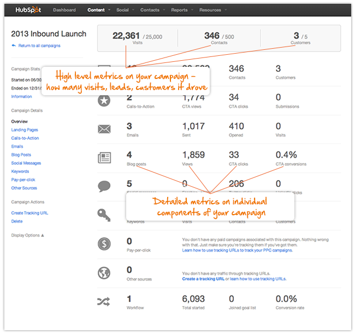Image resolution: width=355 pixels, height=334 pixels.
Task: Click the Blog posts newspaper icon
Action: [x=104, y=158]
